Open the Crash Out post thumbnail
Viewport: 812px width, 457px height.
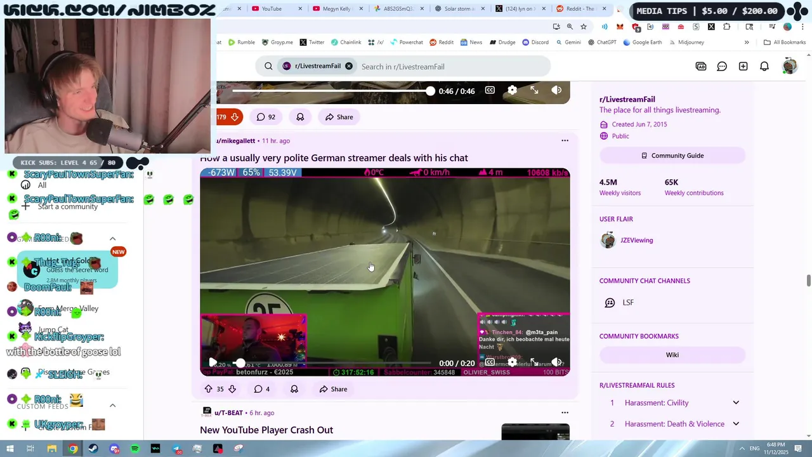[x=535, y=432]
